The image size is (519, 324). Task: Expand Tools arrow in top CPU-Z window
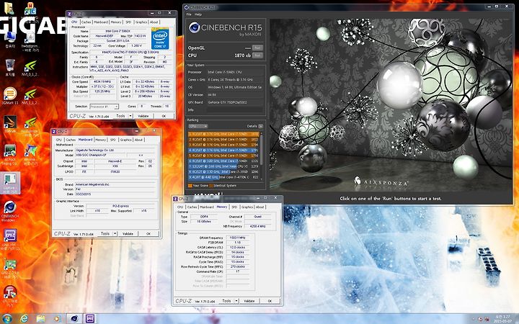(130, 116)
